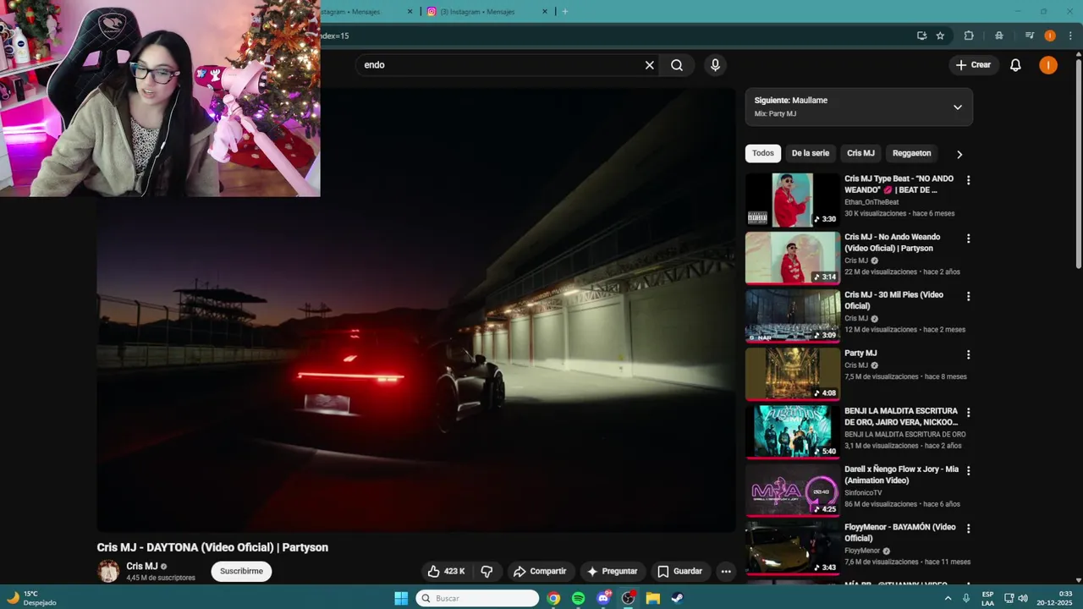Open Party MJ video thumbnail
Viewport: 1083px width, 609px height.
pos(793,374)
